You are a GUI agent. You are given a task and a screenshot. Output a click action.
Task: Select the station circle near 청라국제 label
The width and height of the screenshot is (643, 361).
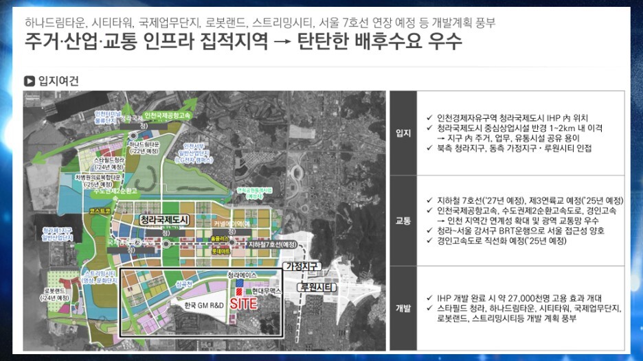coord(133,136)
